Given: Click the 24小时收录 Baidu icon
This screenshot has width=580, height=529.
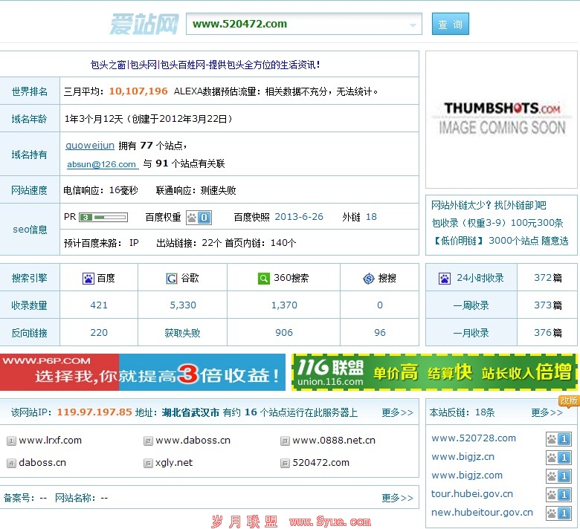Looking at the screenshot, I should (445, 278).
